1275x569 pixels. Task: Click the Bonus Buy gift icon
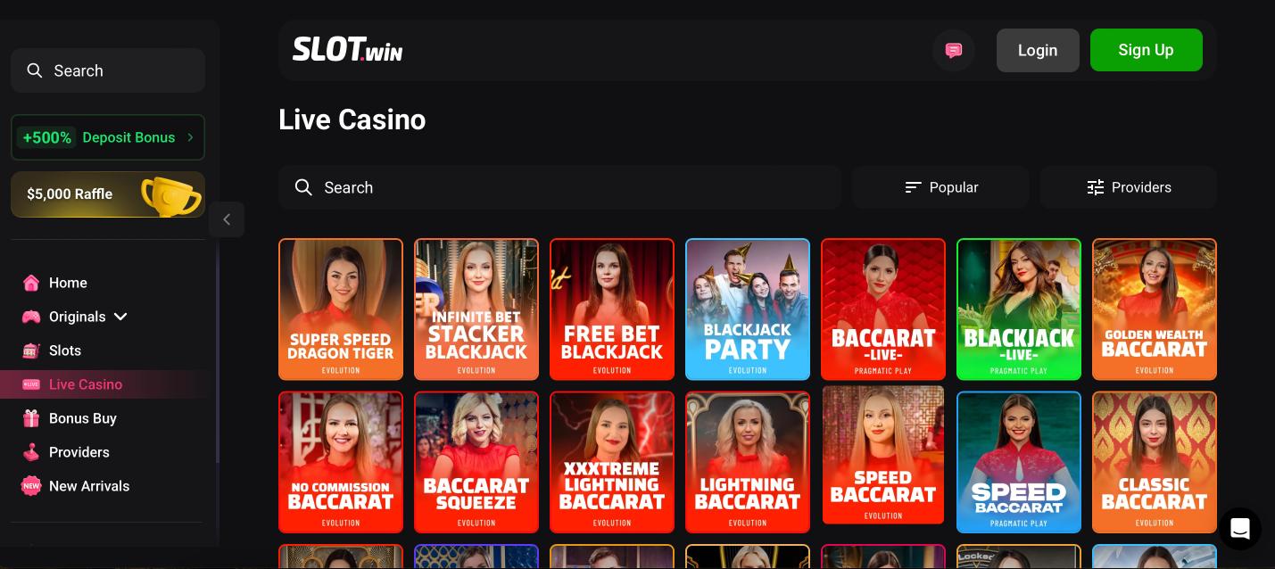[x=31, y=418]
